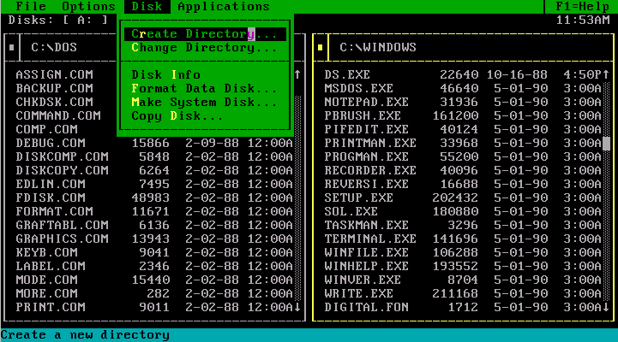Select PBRUSH.EXE file

[464, 116]
